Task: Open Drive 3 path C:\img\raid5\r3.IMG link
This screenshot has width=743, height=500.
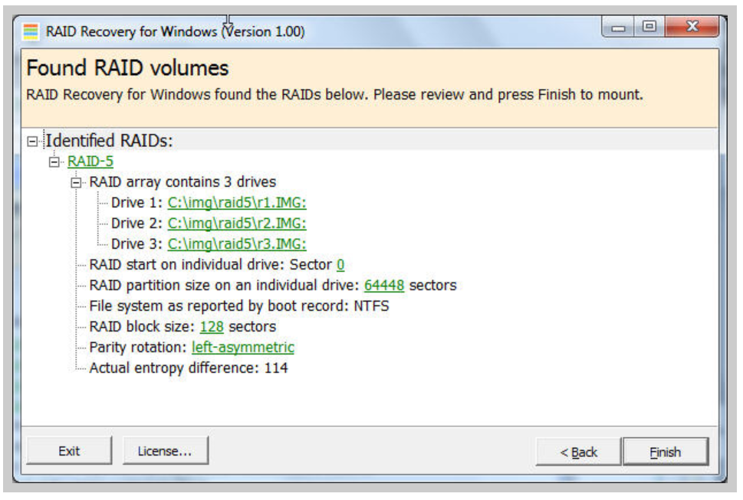Action: [237, 244]
